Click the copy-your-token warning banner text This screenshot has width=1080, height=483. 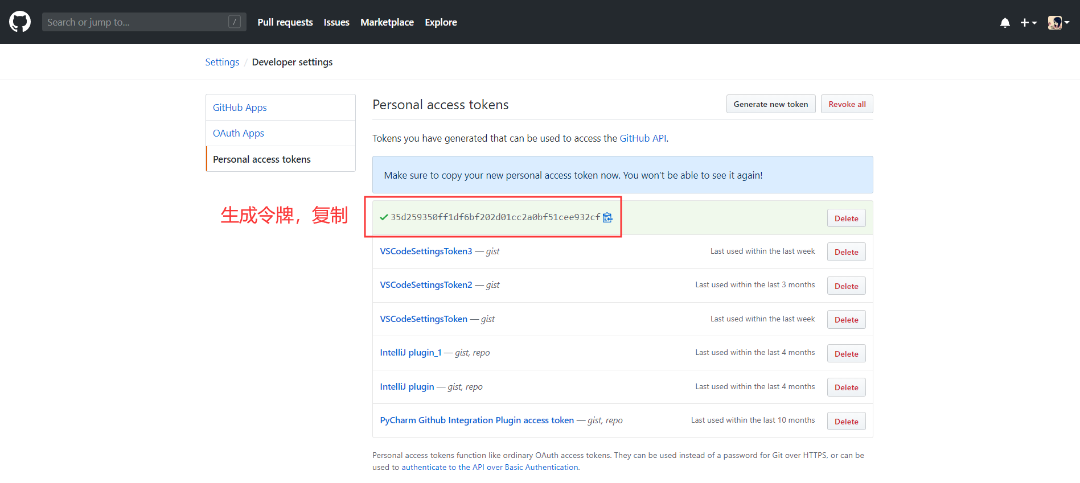point(573,175)
